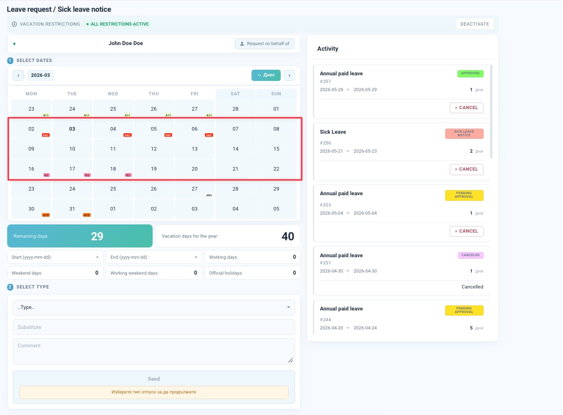Click the Substitute input field
563x415 pixels.
click(154, 327)
